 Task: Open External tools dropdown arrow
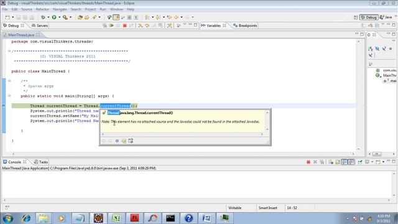[70, 17]
